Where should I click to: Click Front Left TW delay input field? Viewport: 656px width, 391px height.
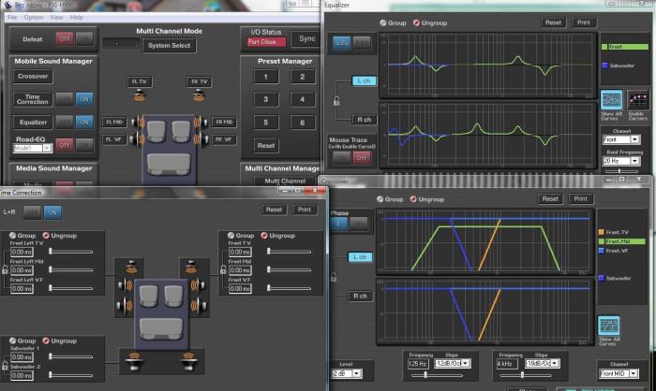22,253
